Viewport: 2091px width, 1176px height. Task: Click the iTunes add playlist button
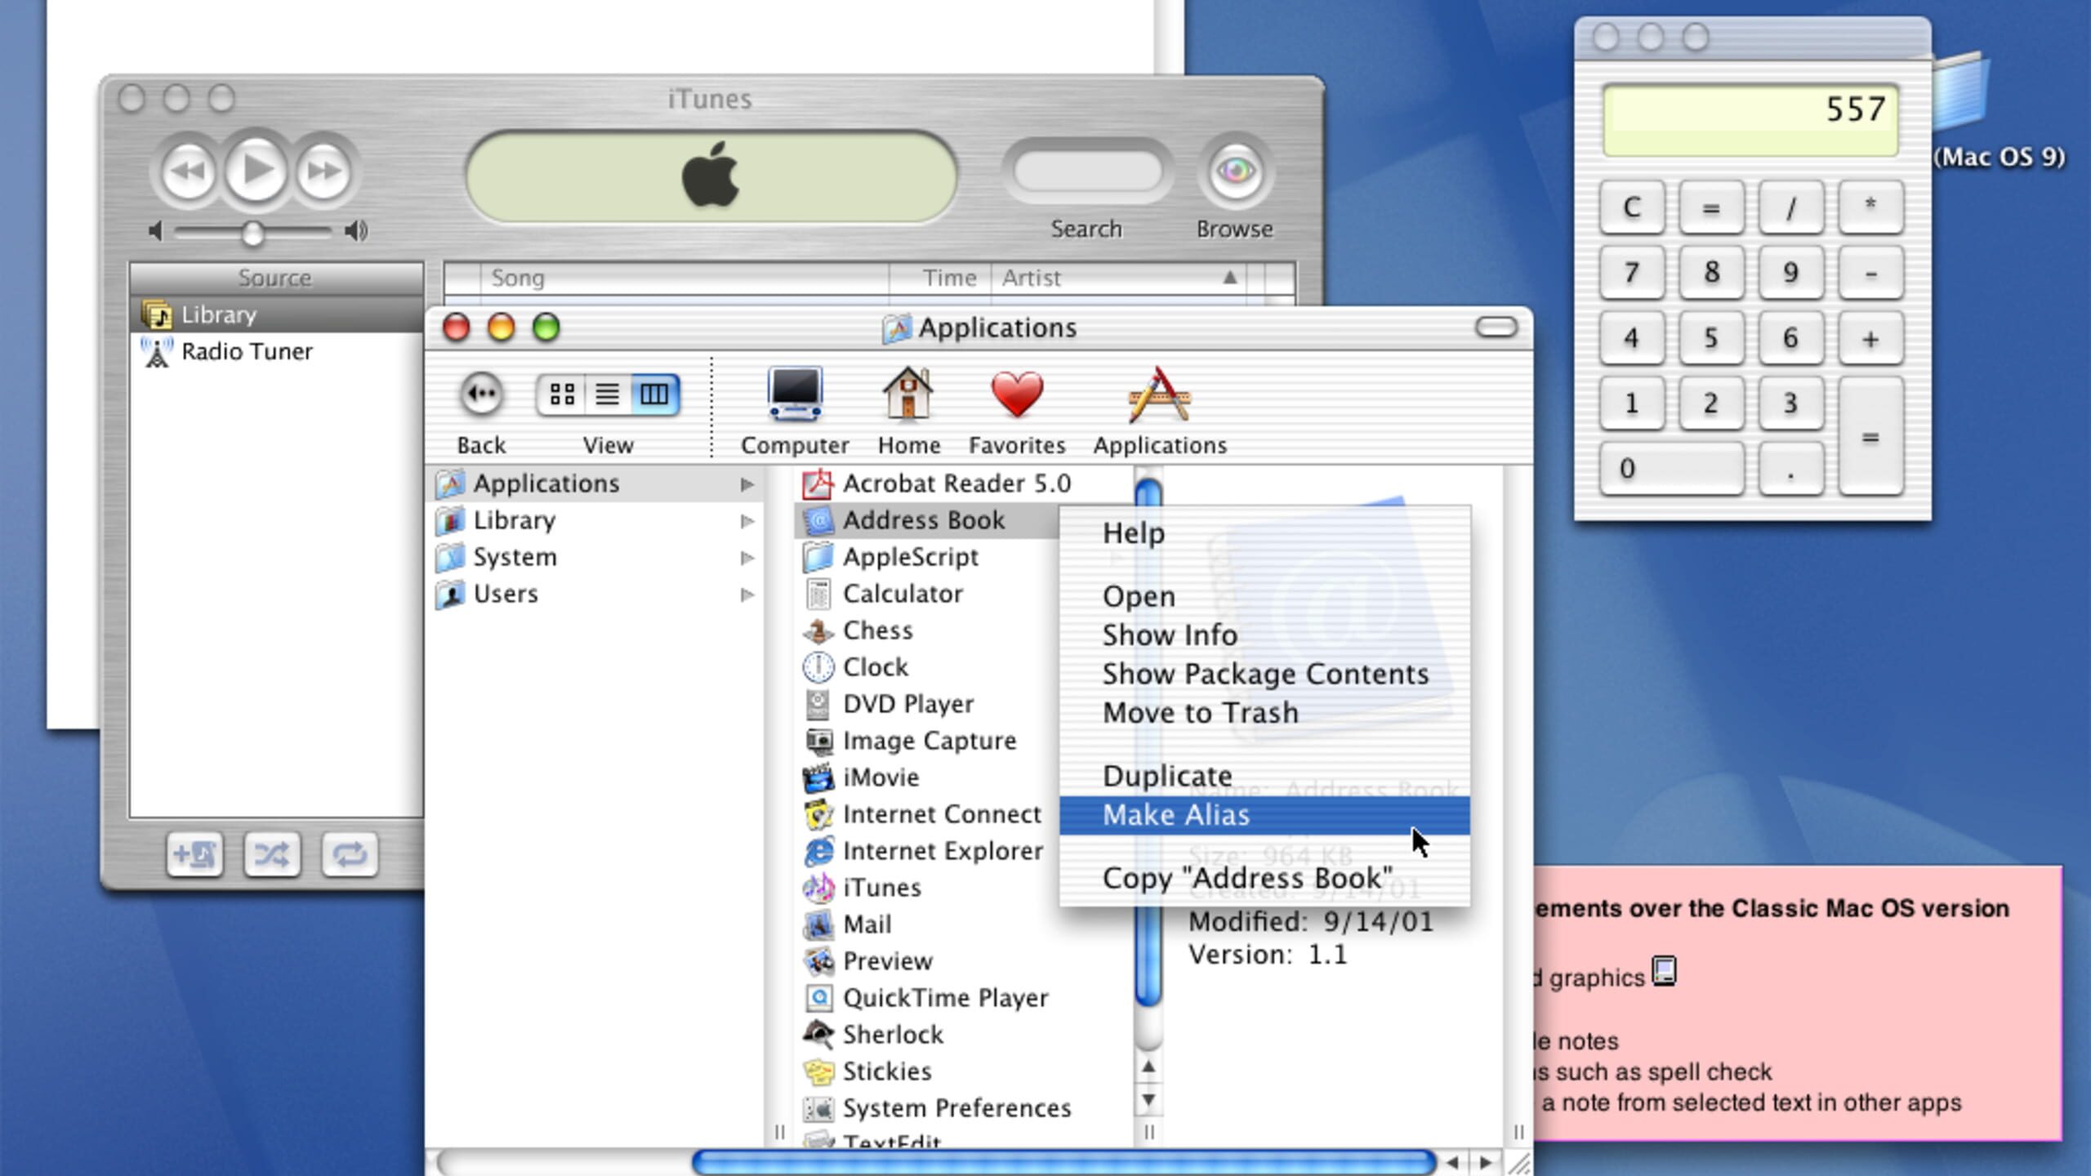pos(194,855)
